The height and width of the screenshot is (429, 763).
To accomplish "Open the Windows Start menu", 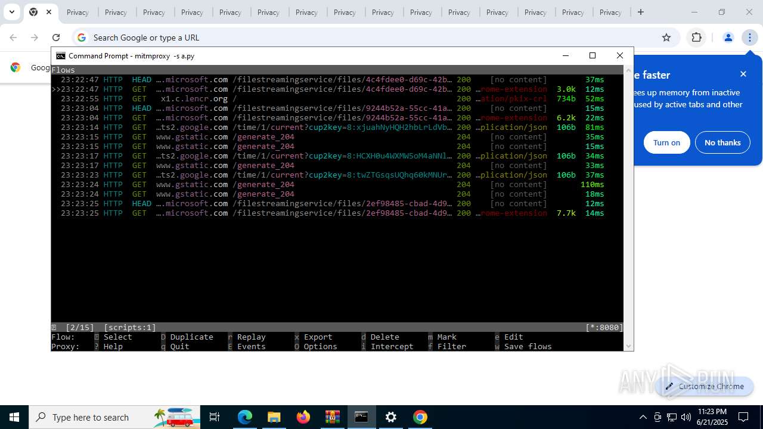I will click(14, 417).
